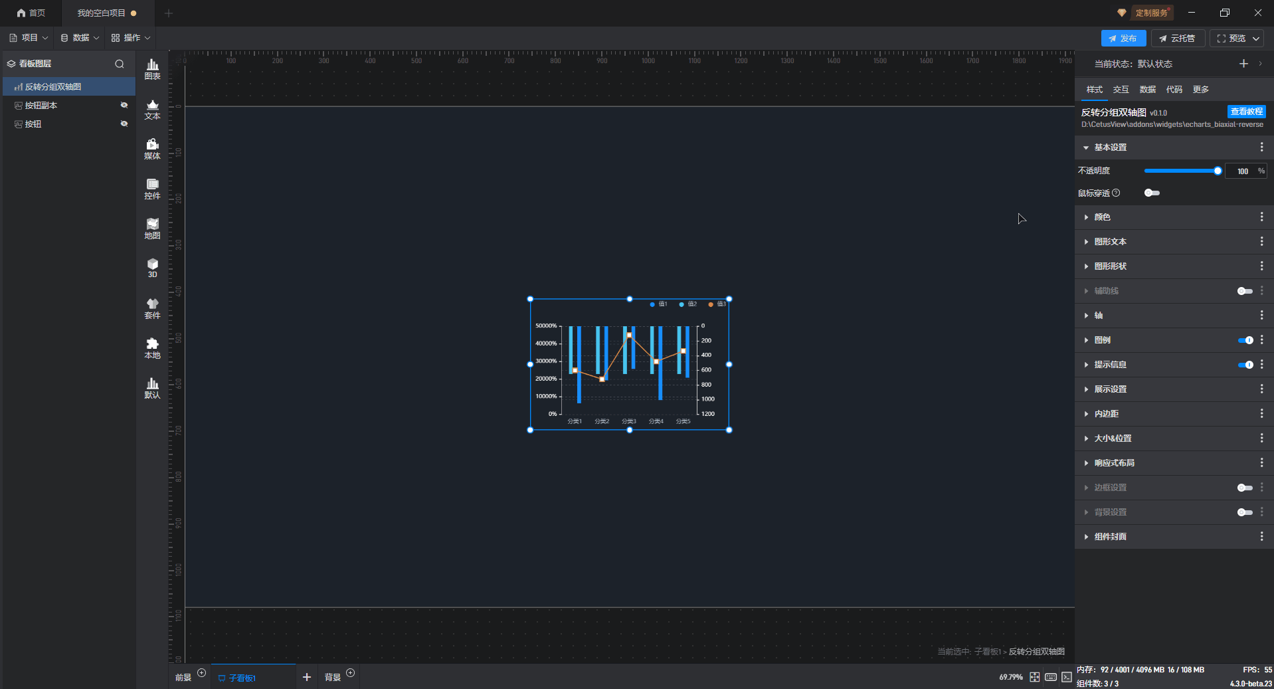The width and height of the screenshot is (1274, 689).
Task: Toggle visibility of 按钮副本 layer
Action: (124, 105)
